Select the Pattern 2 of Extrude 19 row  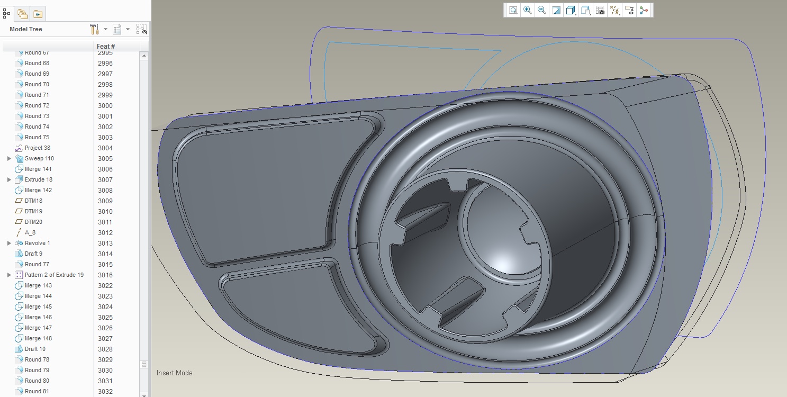(x=54, y=275)
